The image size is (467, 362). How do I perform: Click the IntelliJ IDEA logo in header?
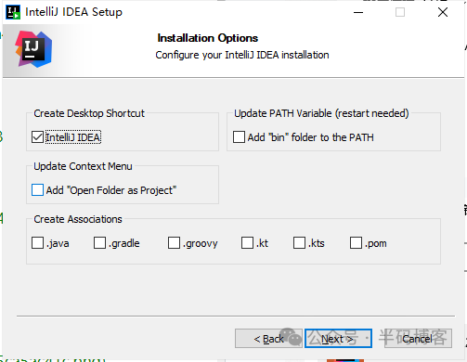pyautogui.click(x=33, y=49)
